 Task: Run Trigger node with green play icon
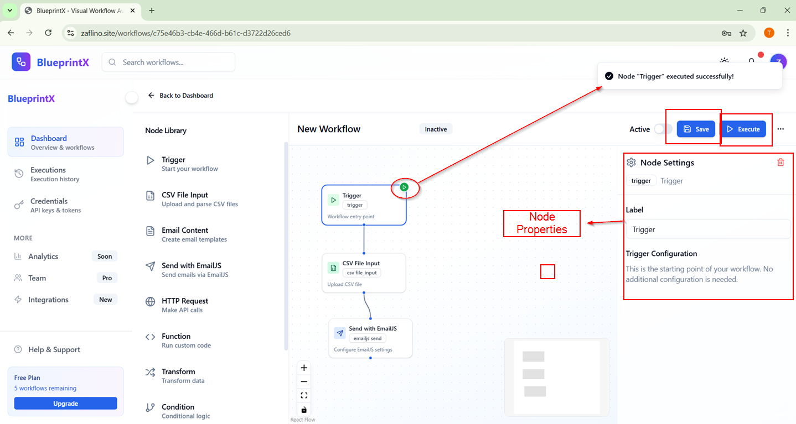(405, 187)
